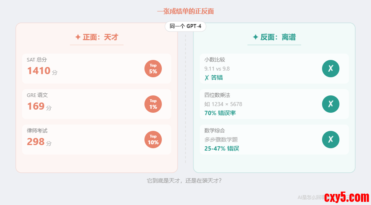Click the star icon before 反面：离谱
The width and height of the screenshot is (371, 205).
click(255, 37)
